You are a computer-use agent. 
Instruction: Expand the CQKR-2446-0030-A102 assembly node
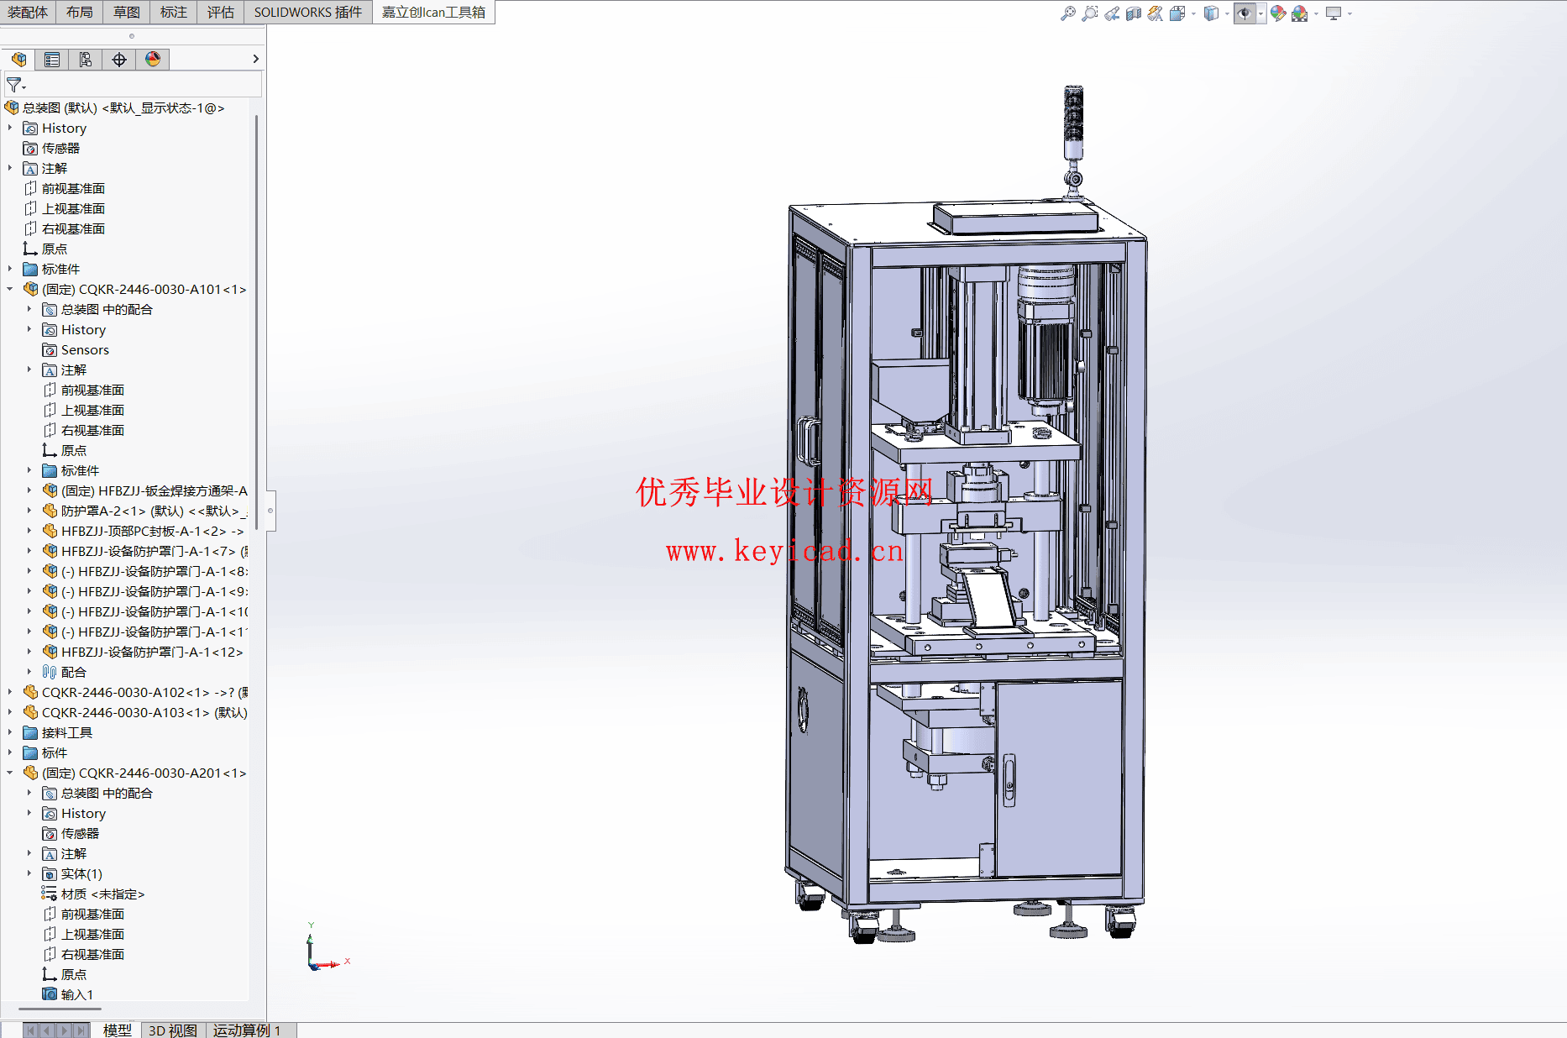click(10, 692)
